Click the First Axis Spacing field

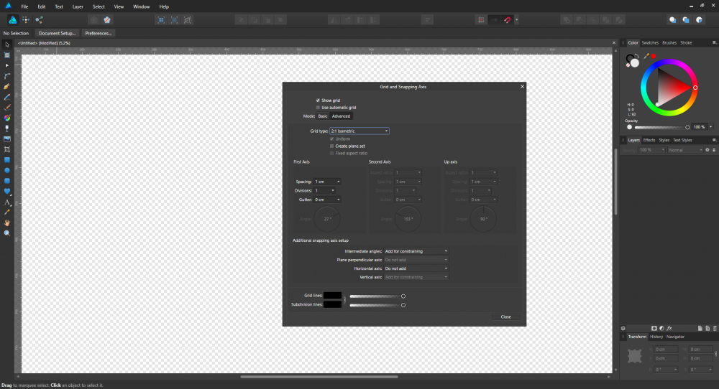point(326,182)
